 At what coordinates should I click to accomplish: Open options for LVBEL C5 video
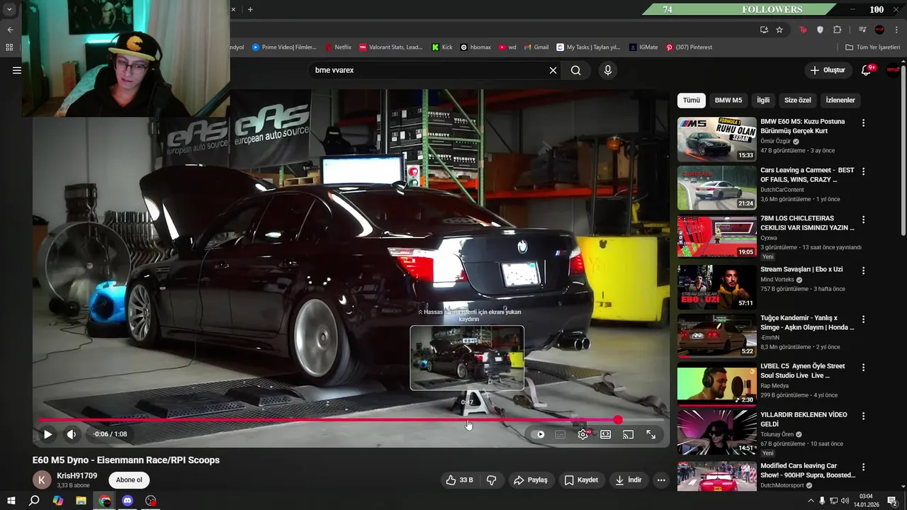tap(863, 368)
